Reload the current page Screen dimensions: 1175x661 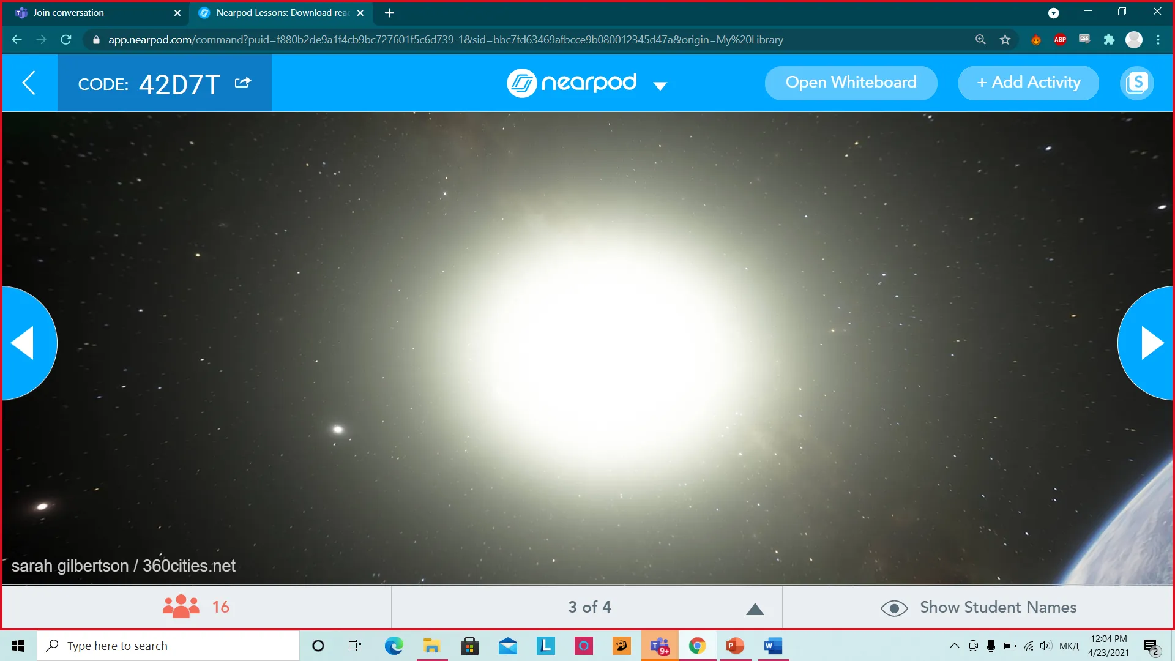coord(66,40)
